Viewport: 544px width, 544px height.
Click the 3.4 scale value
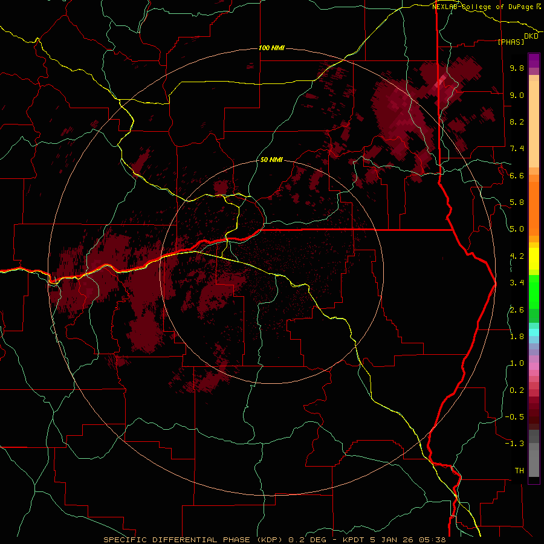[x=517, y=283]
